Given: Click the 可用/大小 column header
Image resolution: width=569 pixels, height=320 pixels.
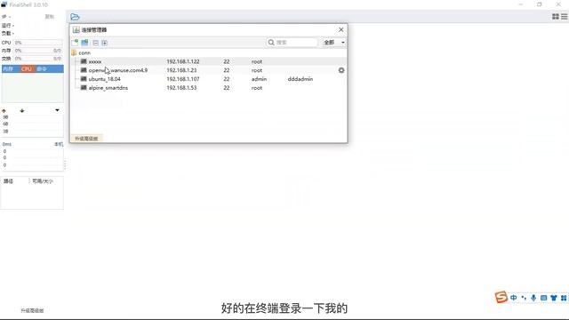Looking at the screenshot, I should (43, 181).
